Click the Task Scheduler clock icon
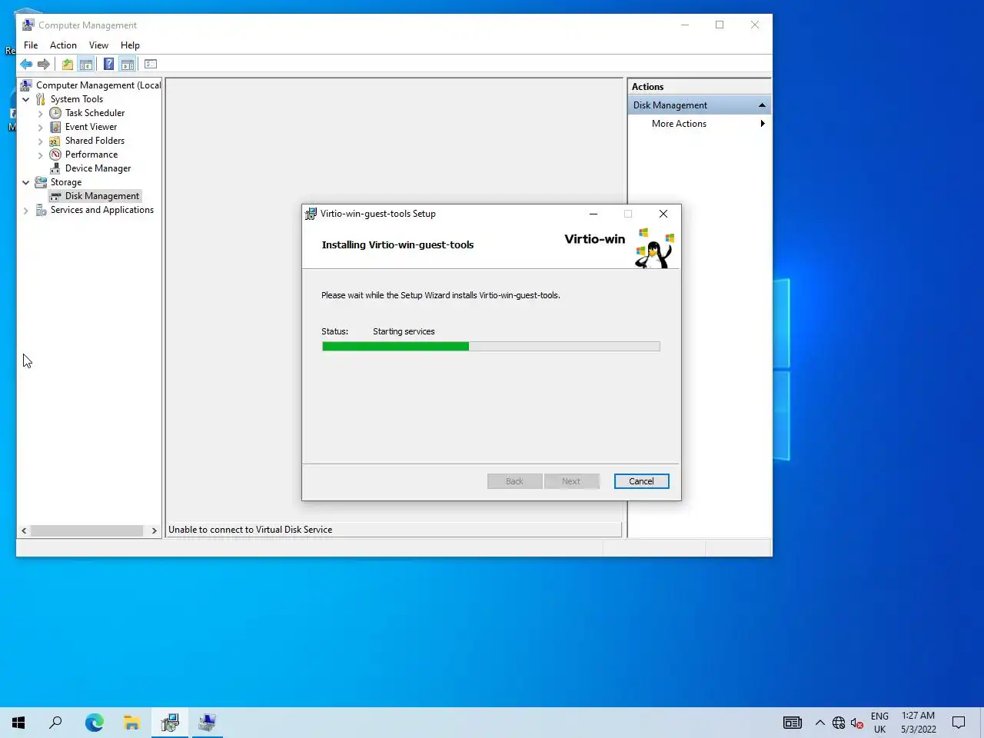 click(55, 113)
